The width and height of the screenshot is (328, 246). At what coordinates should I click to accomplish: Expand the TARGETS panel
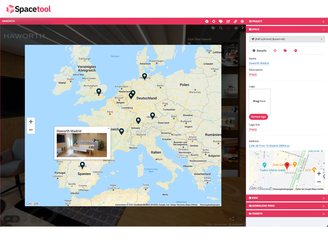pos(287,214)
